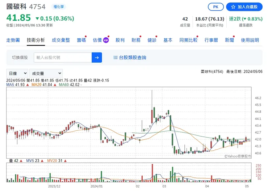
Task: Open the 使用說明 tab
Action: point(250,40)
